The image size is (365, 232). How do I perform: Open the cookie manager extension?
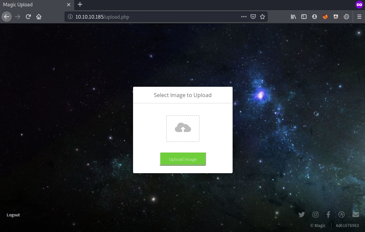[x=346, y=17]
